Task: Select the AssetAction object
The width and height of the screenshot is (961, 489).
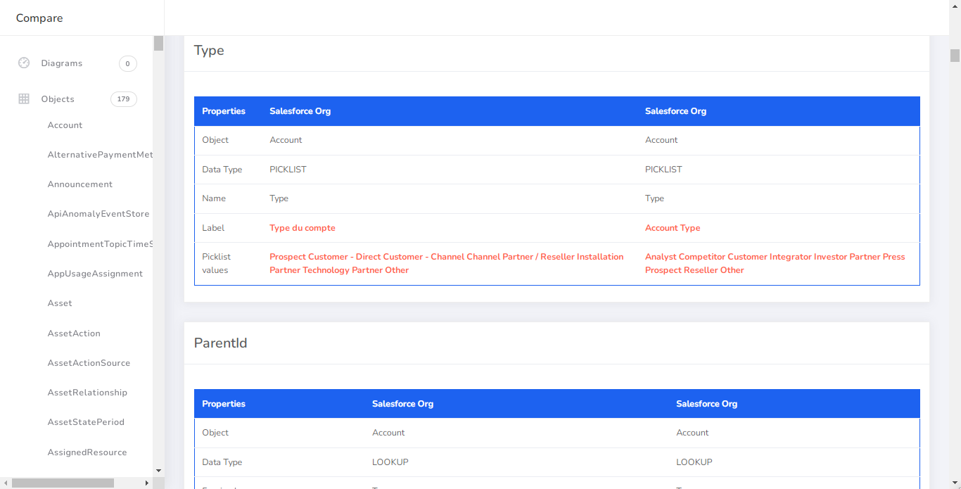Action: coord(74,334)
